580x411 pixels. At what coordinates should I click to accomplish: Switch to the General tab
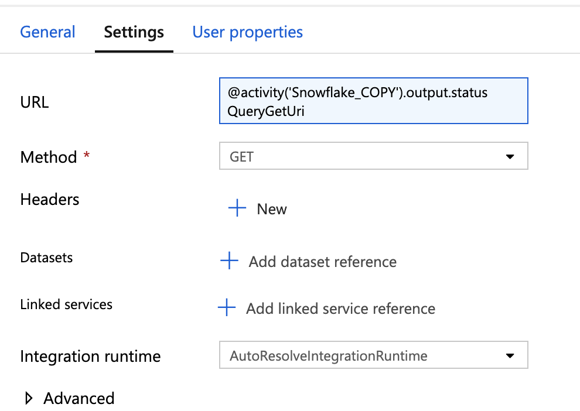click(x=47, y=32)
